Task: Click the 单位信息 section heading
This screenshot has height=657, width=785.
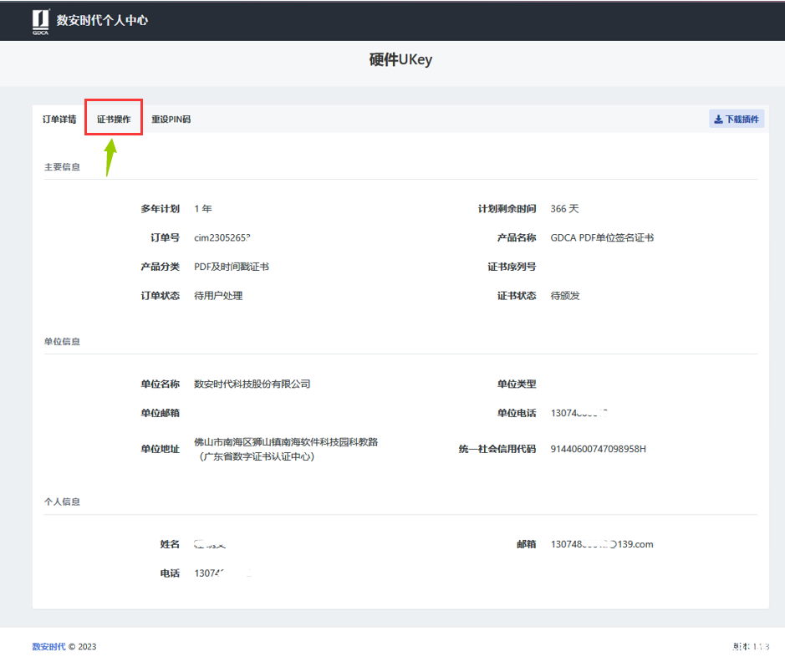Action: coord(62,341)
